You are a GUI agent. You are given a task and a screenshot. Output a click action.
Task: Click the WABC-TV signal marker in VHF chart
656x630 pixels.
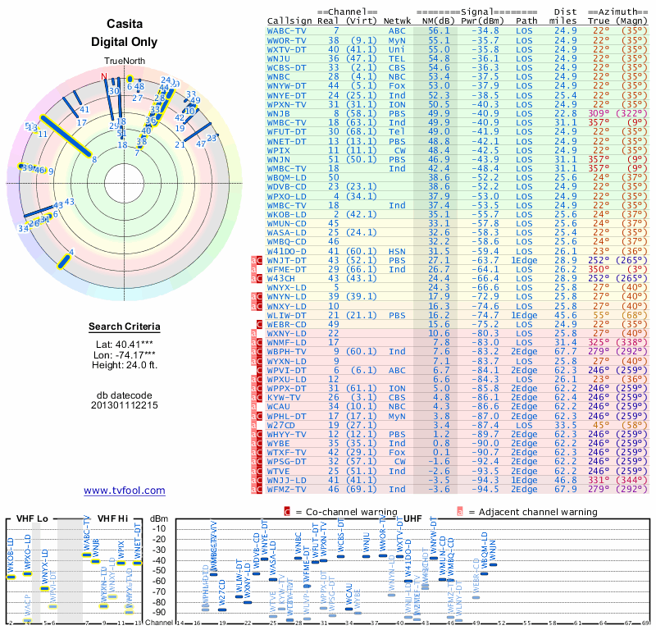point(87,555)
